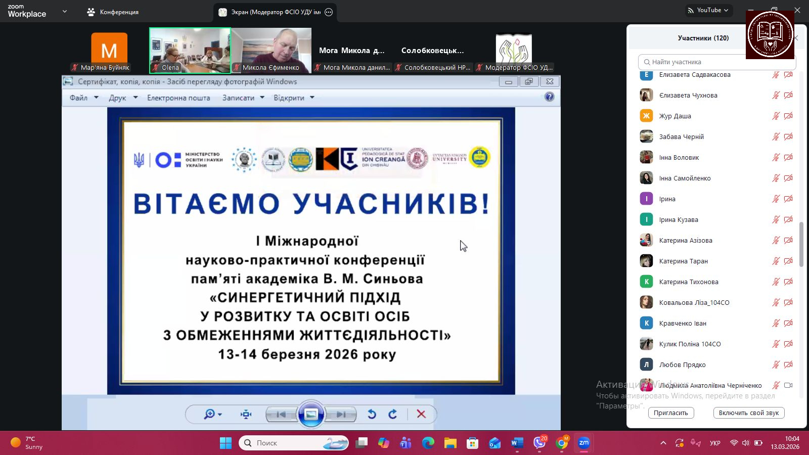Open the Електронна пошта menu item
Screen dimensions: 809x455
coord(178,98)
